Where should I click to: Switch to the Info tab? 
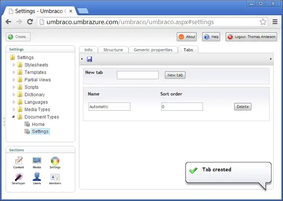point(89,50)
